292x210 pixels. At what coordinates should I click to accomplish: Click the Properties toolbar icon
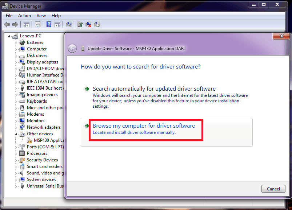37,25
